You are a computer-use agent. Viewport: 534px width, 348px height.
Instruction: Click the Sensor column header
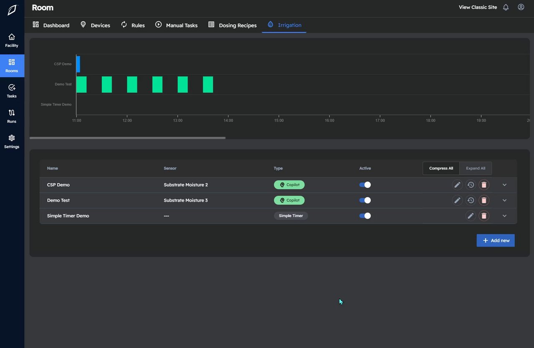(170, 168)
